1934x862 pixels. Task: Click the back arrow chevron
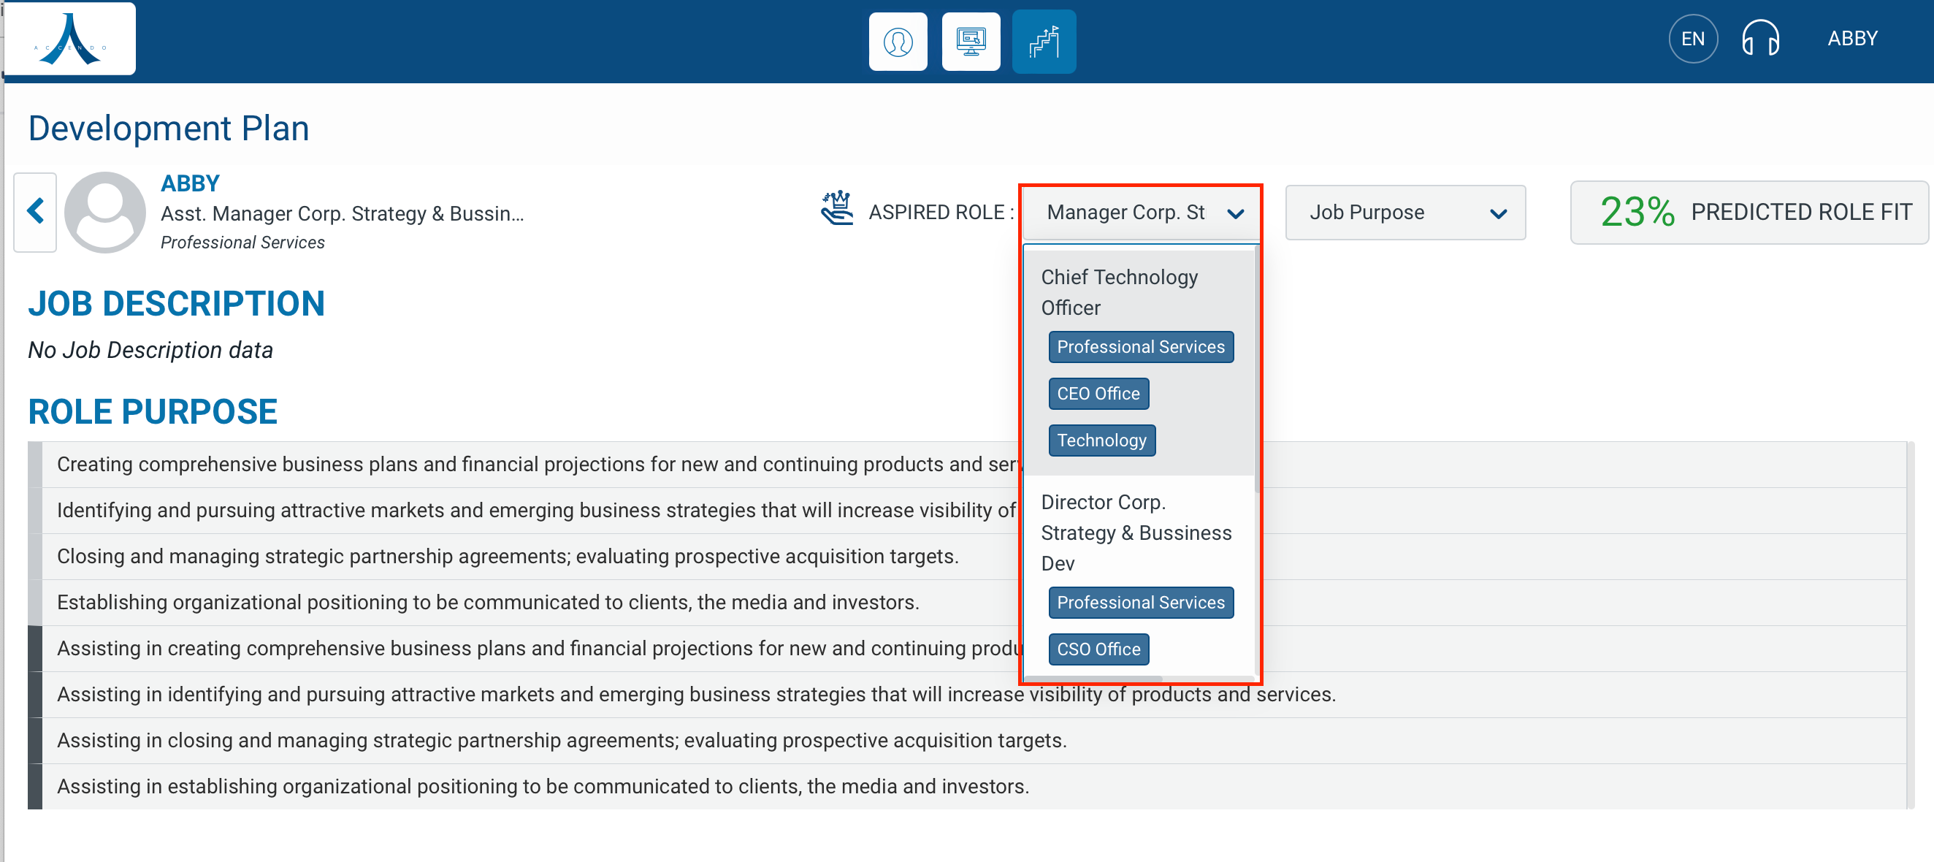[35, 212]
